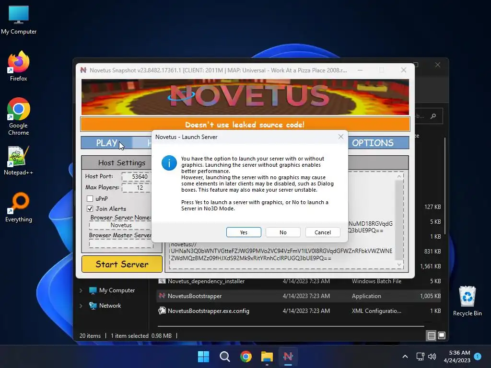The width and height of the screenshot is (491, 368).
Task: Disable the Join Alerts checkbox
Action: (90, 209)
